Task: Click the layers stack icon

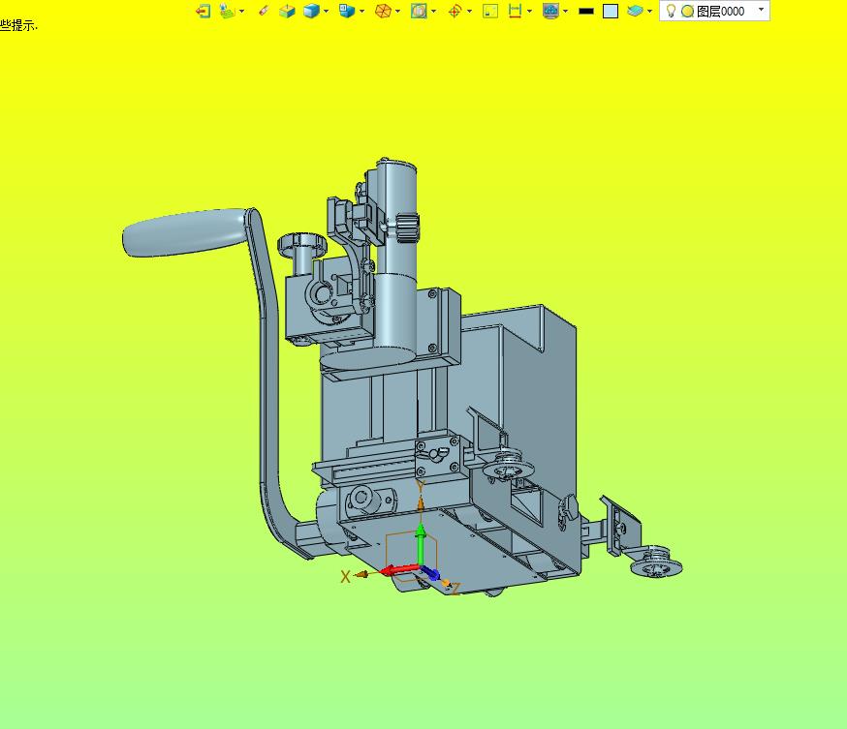Action: (x=636, y=11)
